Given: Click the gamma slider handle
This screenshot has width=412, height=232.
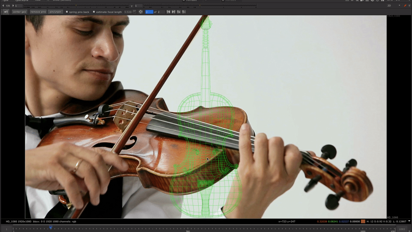Looking at the screenshot, I should point(200,6).
